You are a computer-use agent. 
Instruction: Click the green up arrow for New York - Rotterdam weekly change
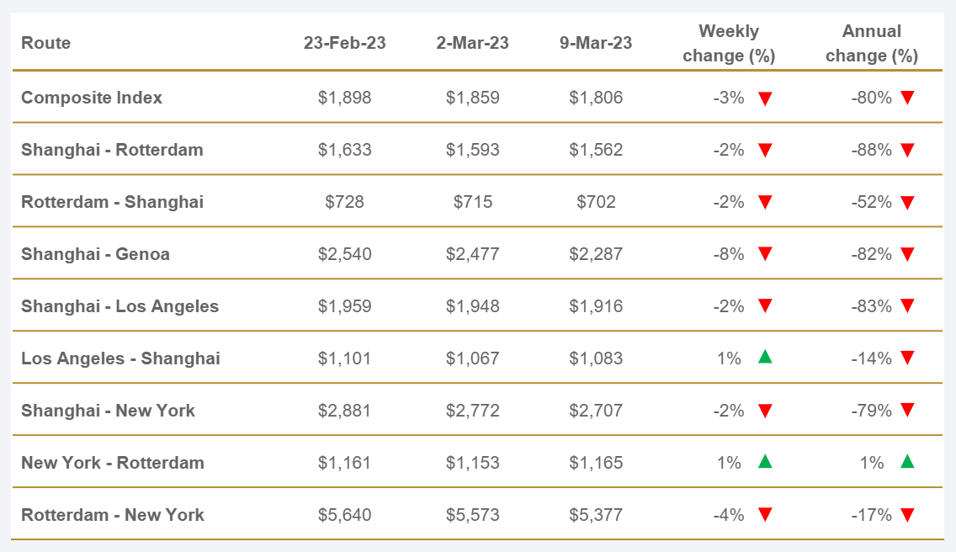pos(765,461)
